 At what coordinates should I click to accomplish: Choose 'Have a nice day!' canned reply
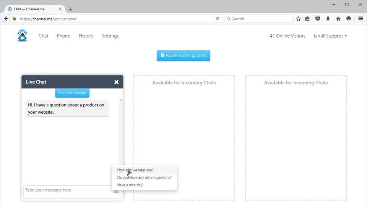click(130, 185)
